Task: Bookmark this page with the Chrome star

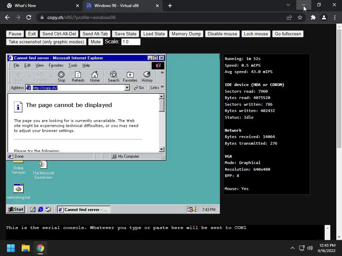Action: tap(300, 17)
